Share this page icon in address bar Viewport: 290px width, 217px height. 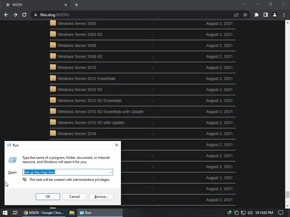pos(236,15)
